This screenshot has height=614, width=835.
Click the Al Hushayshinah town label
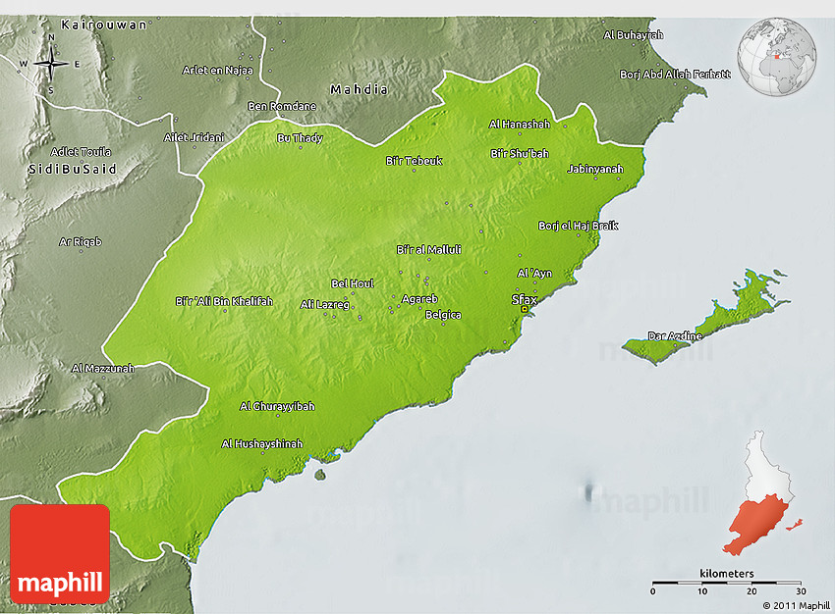click(262, 443)
